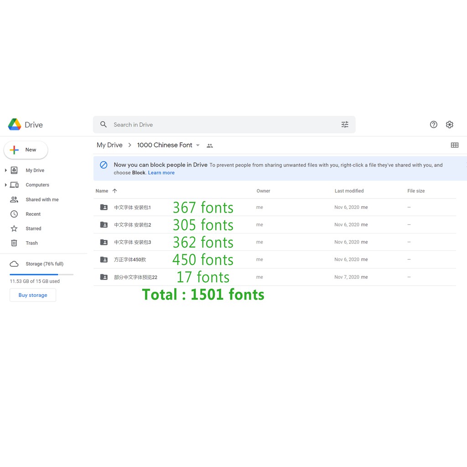Expand the Computers tree arrow

coord(6,185)
